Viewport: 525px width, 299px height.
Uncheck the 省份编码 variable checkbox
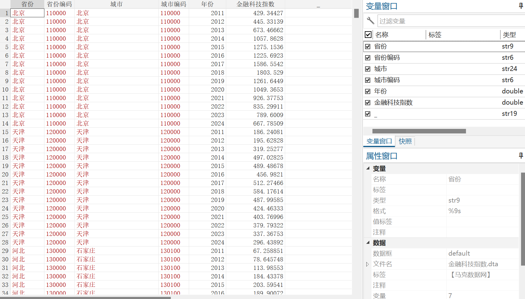[368, 58]
